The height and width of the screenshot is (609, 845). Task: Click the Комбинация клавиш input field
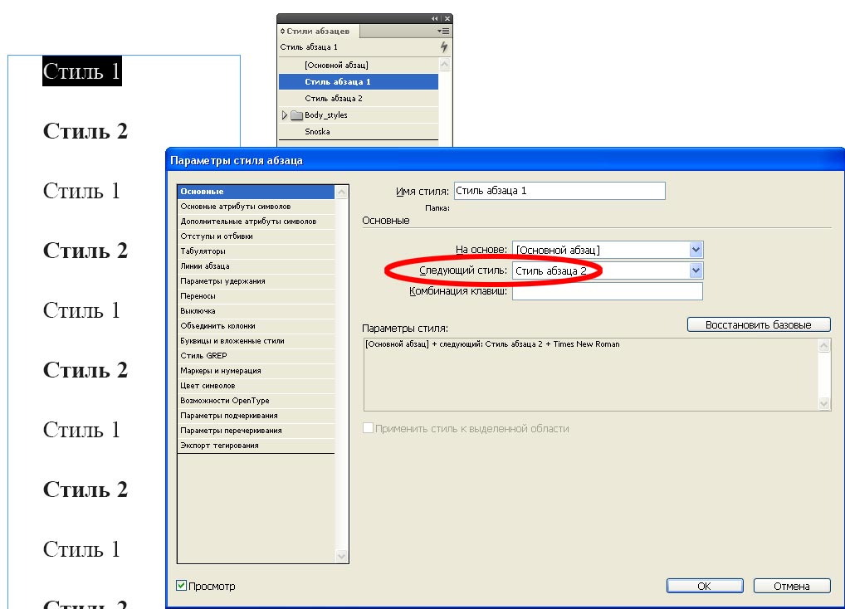pos(608,291)
